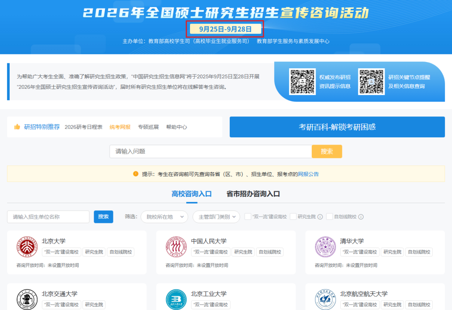Open the 专硕巡展 link
Viewport: 452px width, 310px height.
(148, 127)
